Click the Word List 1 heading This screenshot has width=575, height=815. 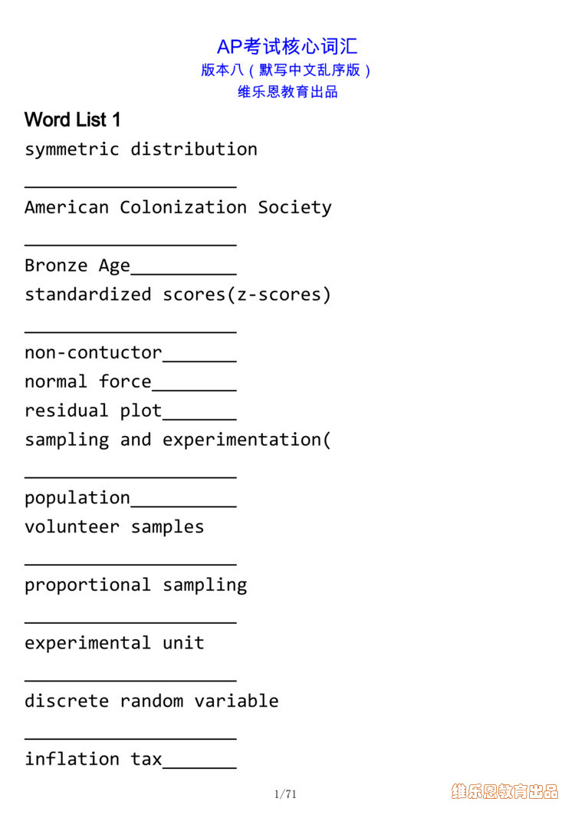coord(72,120)
